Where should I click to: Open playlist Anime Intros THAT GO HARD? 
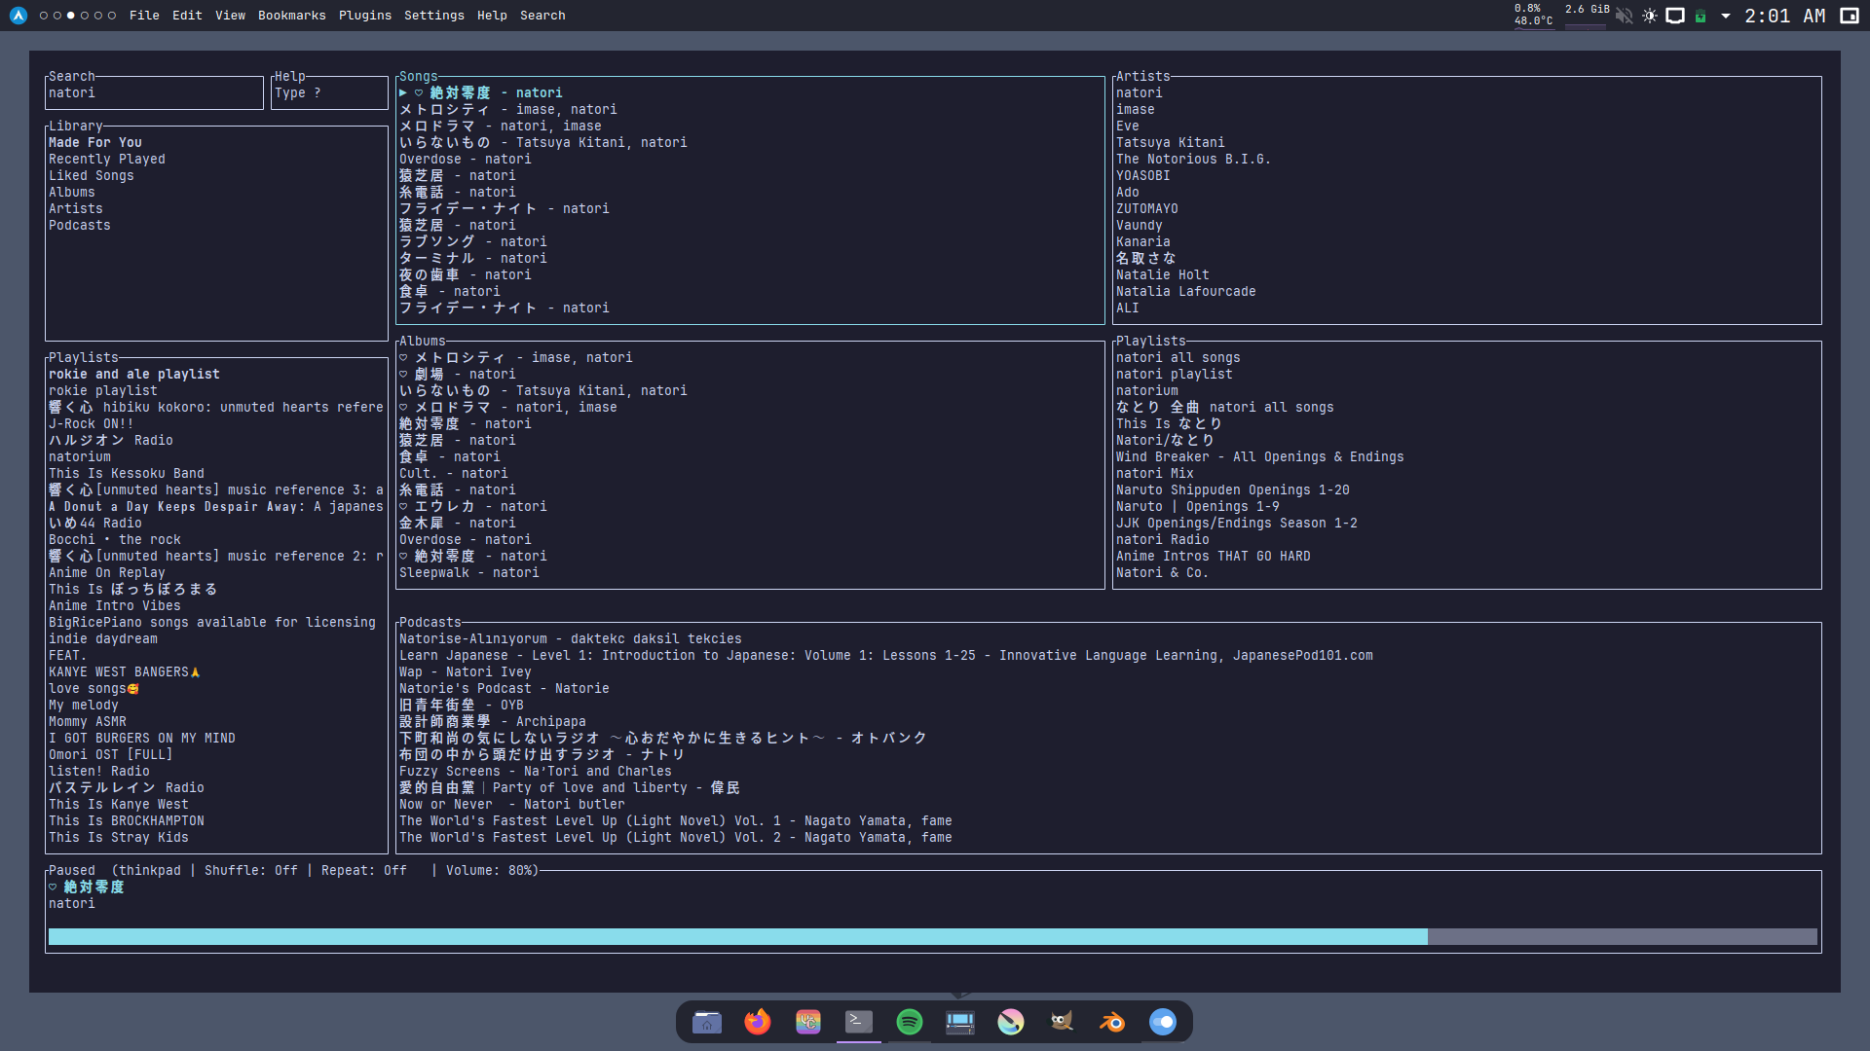pos(1214,557)
